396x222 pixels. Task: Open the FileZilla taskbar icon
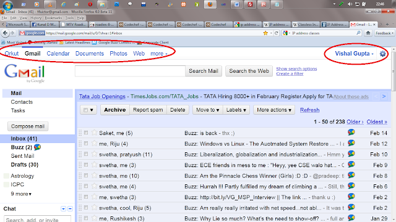(x=250, y=4)
